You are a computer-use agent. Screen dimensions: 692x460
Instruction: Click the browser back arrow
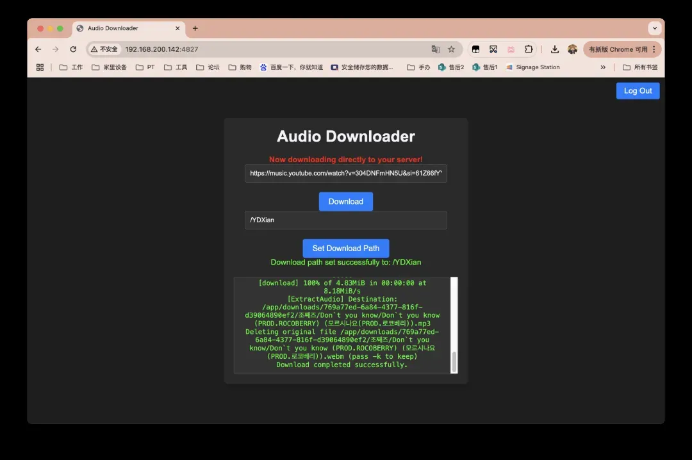click(x=38, y=49)
